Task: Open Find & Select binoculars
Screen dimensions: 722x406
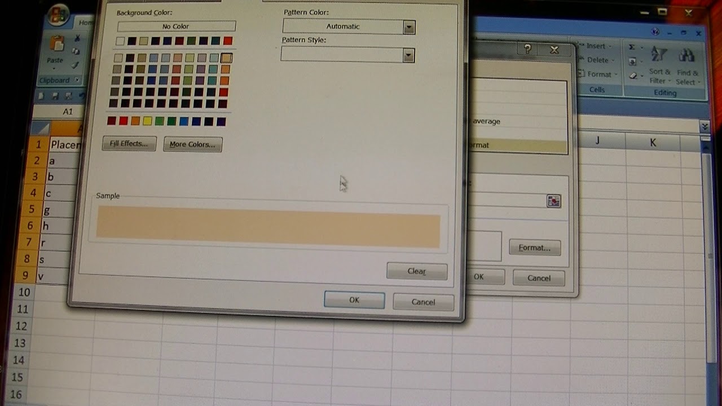Action: [688, 66]
